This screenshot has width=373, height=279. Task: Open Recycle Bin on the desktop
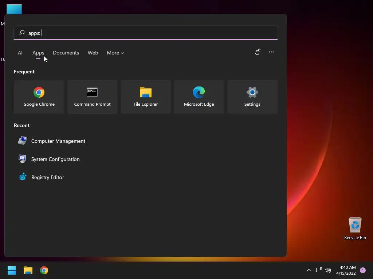[x=355, y=229]
